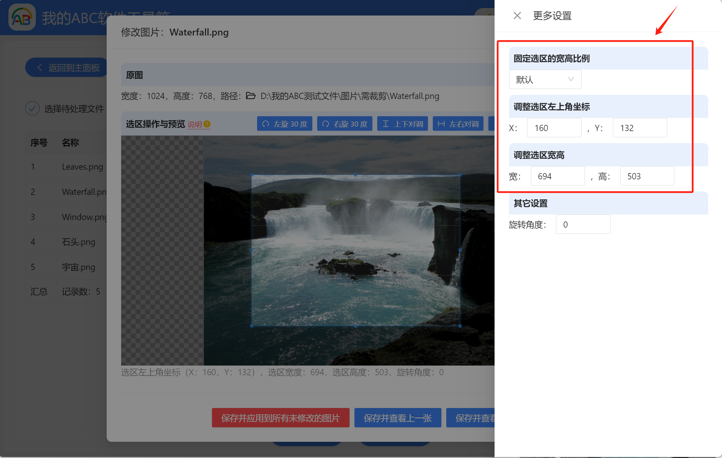722x458 pixels.
Task: Open the 说明 instructions link
Action: (195, 124)
